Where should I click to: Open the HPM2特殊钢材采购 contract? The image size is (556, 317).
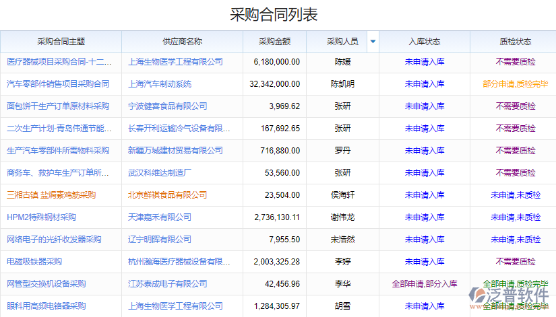41,217
